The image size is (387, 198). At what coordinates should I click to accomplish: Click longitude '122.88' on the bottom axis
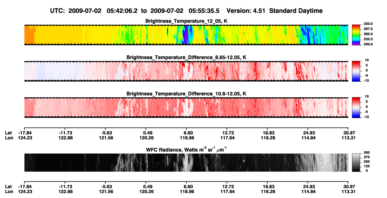[x=65, y=192]
